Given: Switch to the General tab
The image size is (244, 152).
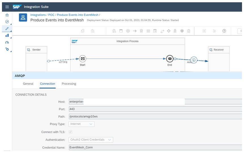Looking at the screenshot, I should point(28,84).
